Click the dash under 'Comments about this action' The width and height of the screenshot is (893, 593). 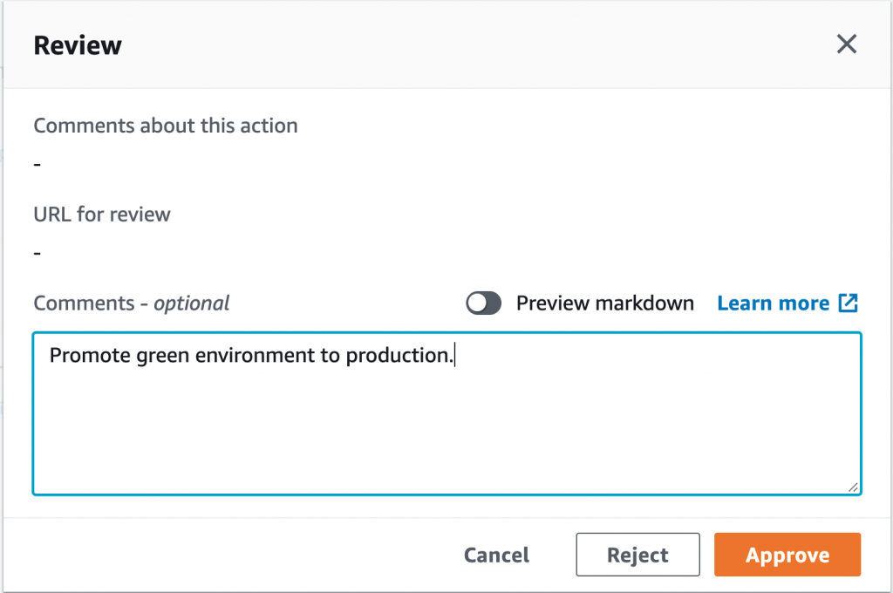click(x=37, y=164)
